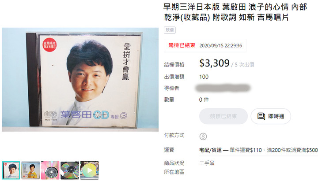318x181 pixels.
Task: Click the 宅配/貨運 shipping info line
Action: pos(258,150)
